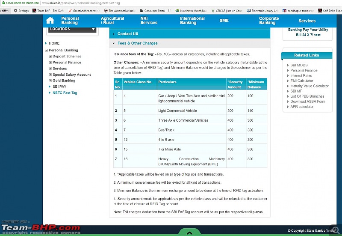Click the 200 security amount value
Viewport: 342px width, 236px height.
(230, 96)
